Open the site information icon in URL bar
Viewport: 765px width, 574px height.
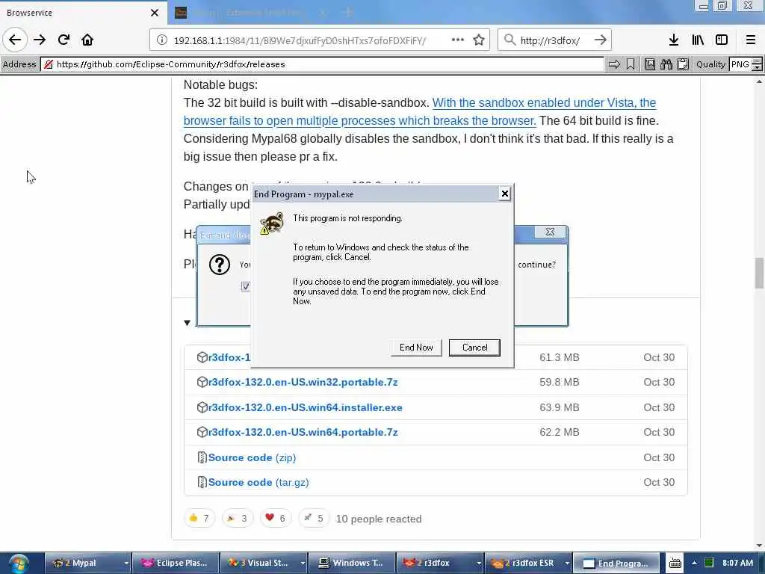click(x=162, y=40)
